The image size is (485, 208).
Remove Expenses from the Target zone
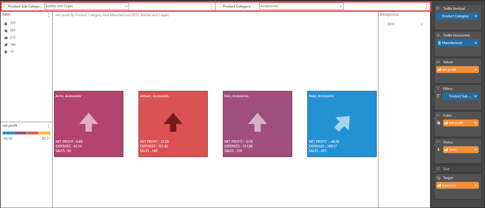476,185
